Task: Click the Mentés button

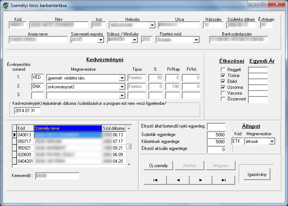Action: pos(190,166)
